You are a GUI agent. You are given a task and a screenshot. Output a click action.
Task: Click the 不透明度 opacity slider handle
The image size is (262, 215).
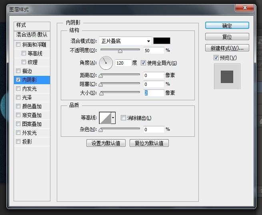click(x=120, y=51)
